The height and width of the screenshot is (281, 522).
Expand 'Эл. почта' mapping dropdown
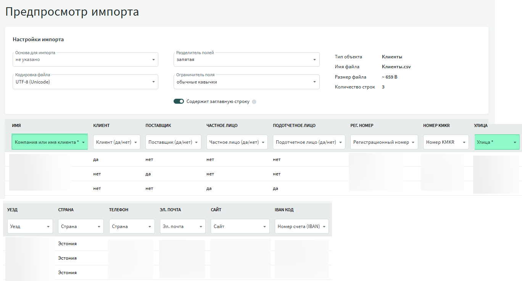pyautogui.click(x=182, y=226)
